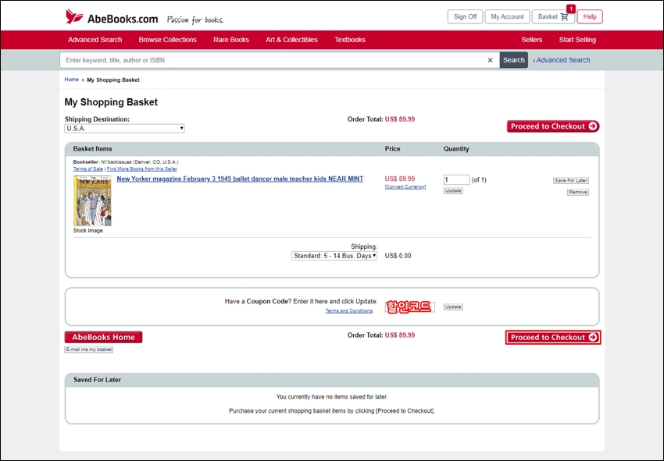The height and width of the screenshot is (461, 664).
Task: Open the Shipping Destination dropdown
Action: tap(124, 129)
